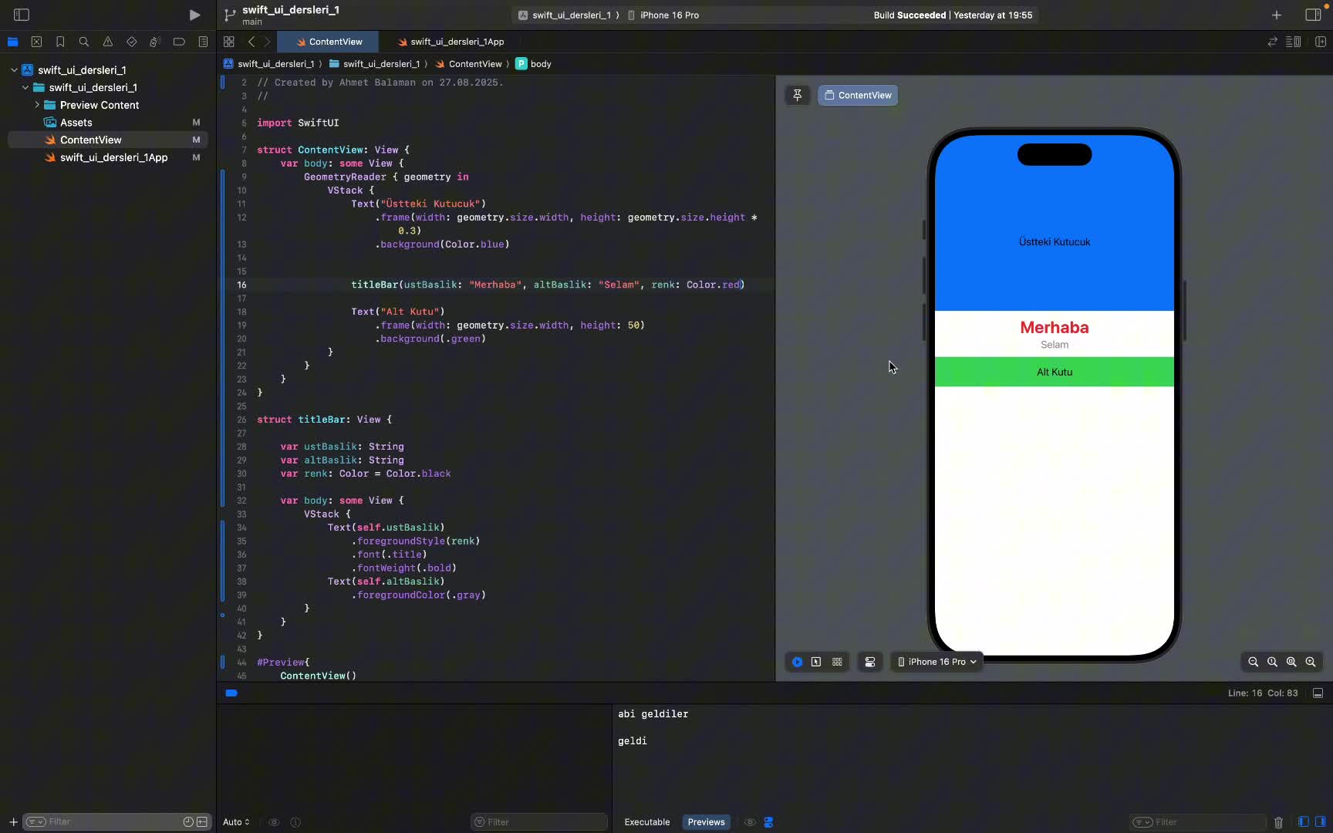Focus the console Filter field
Viewport: 1333px width, 833px height.
(1197, 822)
